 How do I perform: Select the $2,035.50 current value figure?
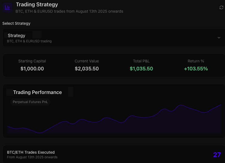87,69
